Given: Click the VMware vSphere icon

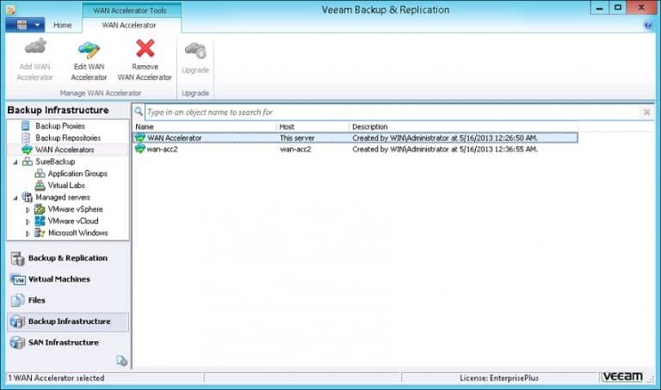Looking at the screenshot, I should point(40,209).
